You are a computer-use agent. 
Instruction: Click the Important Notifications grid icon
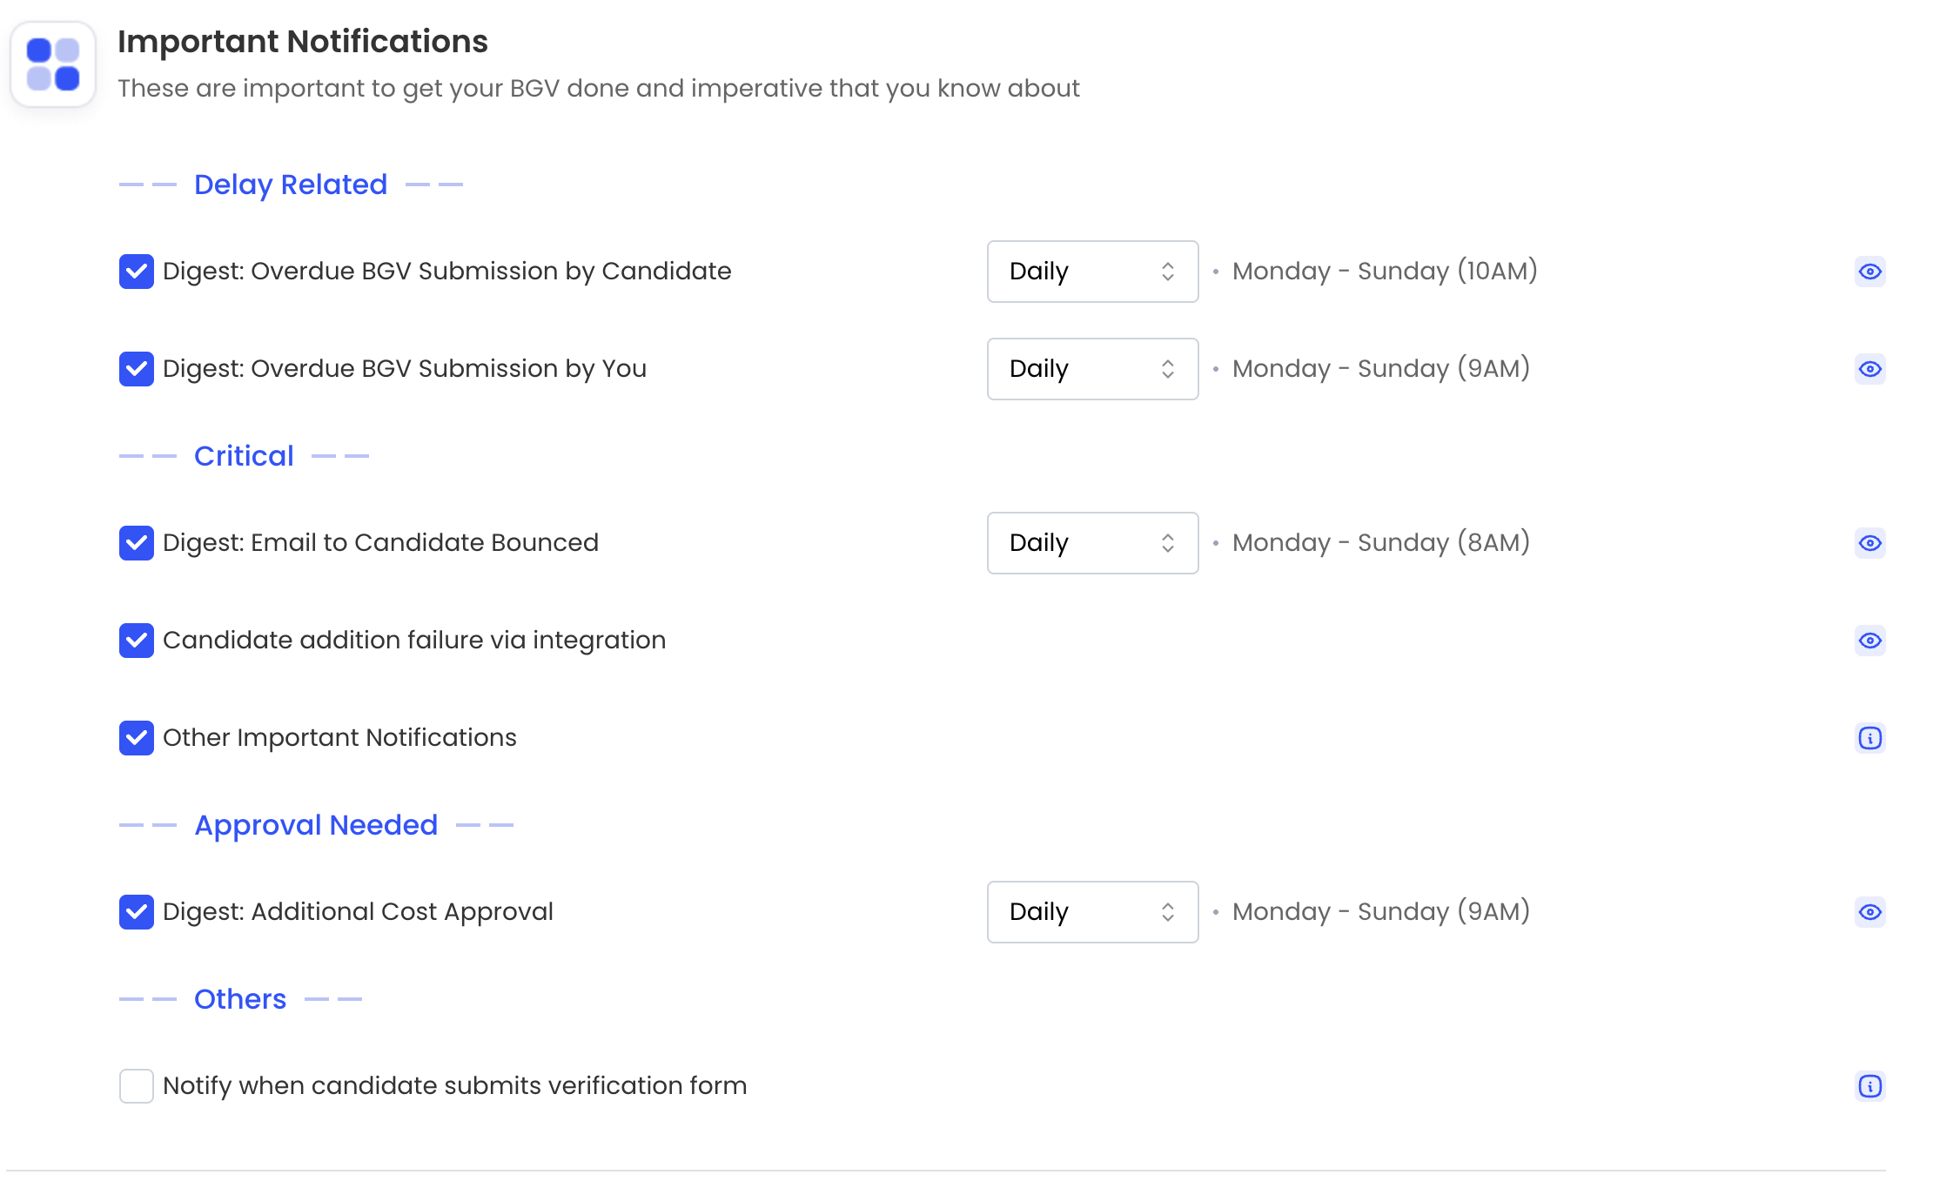(53, 64)
